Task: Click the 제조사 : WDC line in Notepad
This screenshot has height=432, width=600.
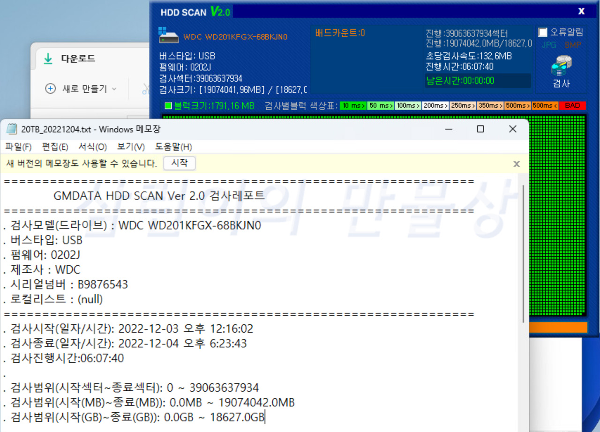Action: pyautogui.click(x=42, y=270)
